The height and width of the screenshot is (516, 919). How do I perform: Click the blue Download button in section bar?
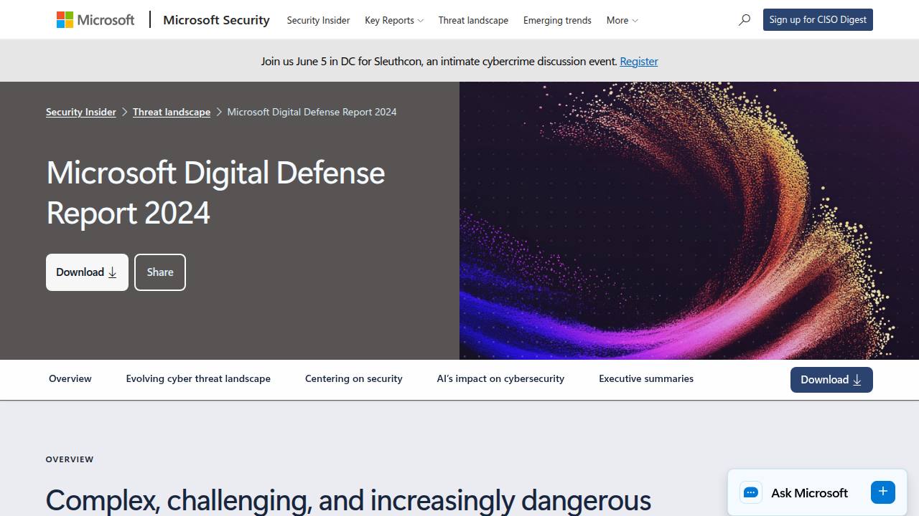point(831,380)
